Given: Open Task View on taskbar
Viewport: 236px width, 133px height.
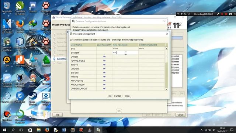Looking at the screenshot, I should [21, 130].
